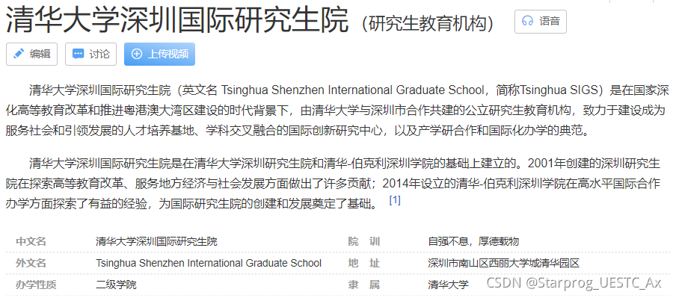Upload a video via 上传视频
This screenshot has width=673, height=298.
coord(160,54)
